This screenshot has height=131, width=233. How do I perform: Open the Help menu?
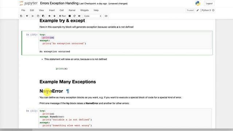tap(96, 10)
